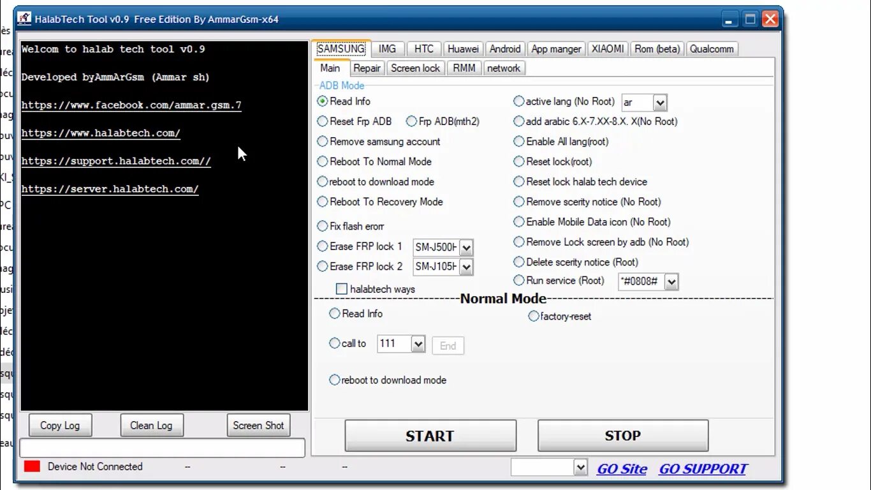
Task: Select Run service (Root) radio
Action: click(x=519, y=280)
